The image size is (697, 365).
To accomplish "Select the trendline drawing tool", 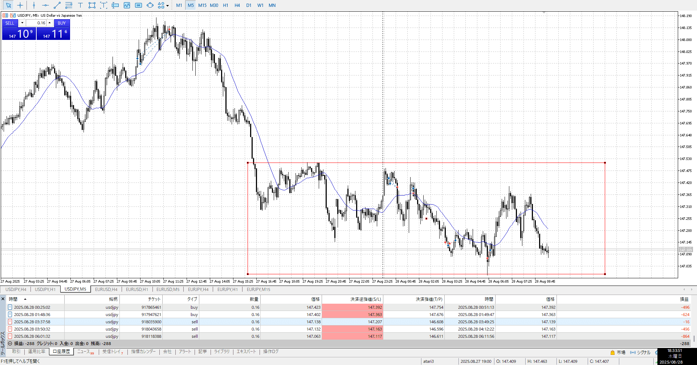I will [x=57, y=5].
